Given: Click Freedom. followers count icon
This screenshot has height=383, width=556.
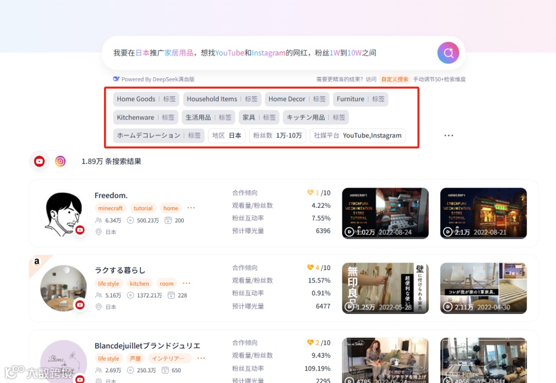Looking at the screenshot, I should [98, 221].
